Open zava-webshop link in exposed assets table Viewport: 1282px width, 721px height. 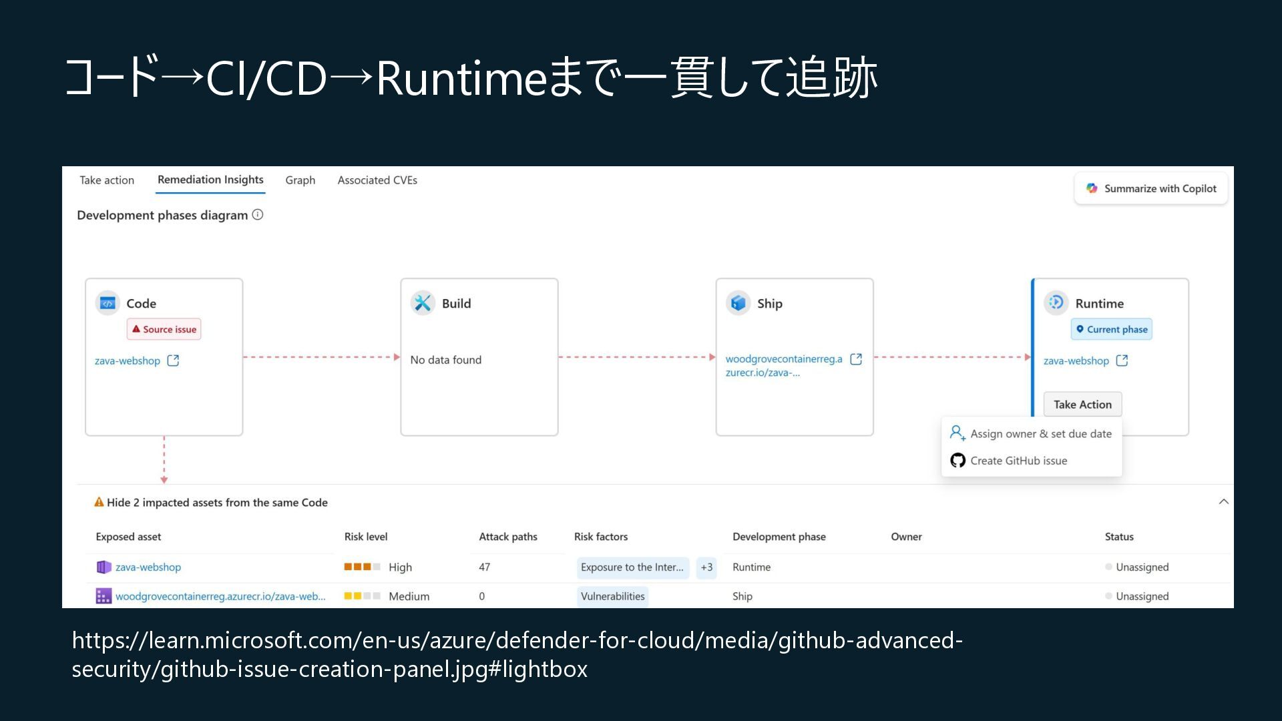pyautogui.click(x=148, y=567)
